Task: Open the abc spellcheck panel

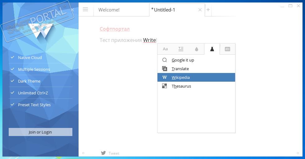Action: (x=227, y=49)
